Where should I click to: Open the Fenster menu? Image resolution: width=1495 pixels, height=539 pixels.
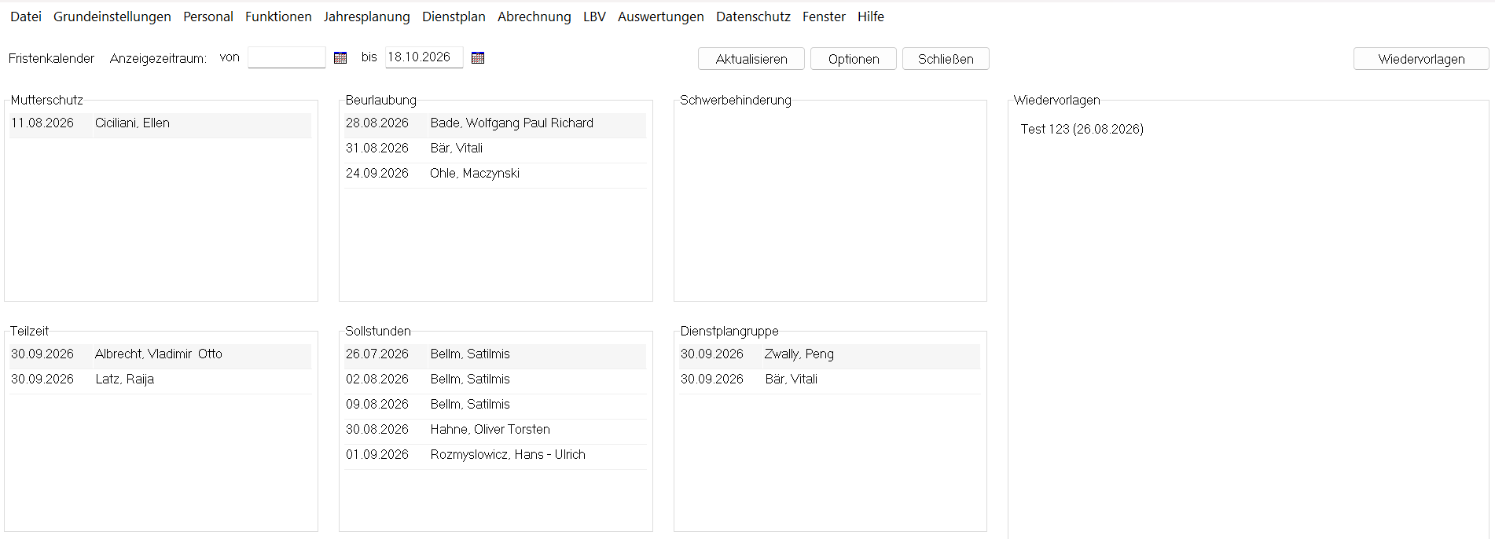point(824,16)
